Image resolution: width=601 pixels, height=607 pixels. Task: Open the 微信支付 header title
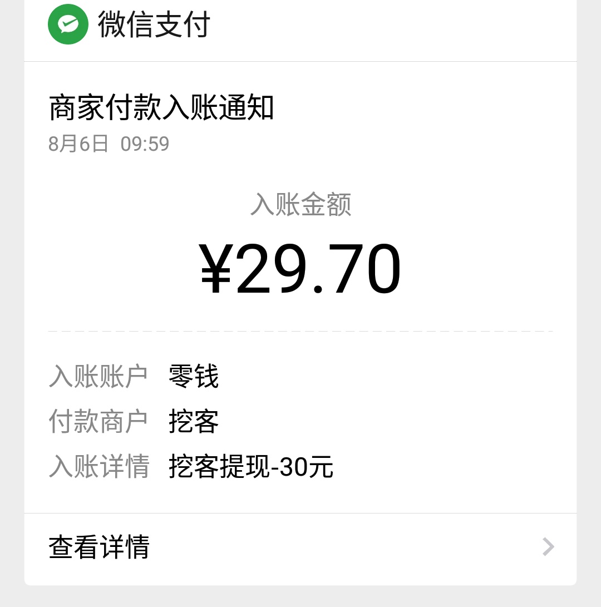pyautogui.click(x=154, y=24)
